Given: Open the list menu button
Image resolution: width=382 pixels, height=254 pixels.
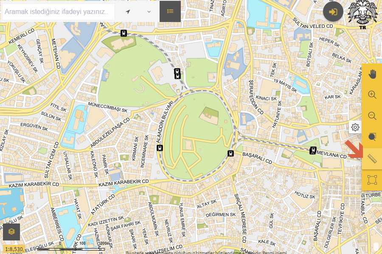Looking at the screenshot, I should (170, 11).
